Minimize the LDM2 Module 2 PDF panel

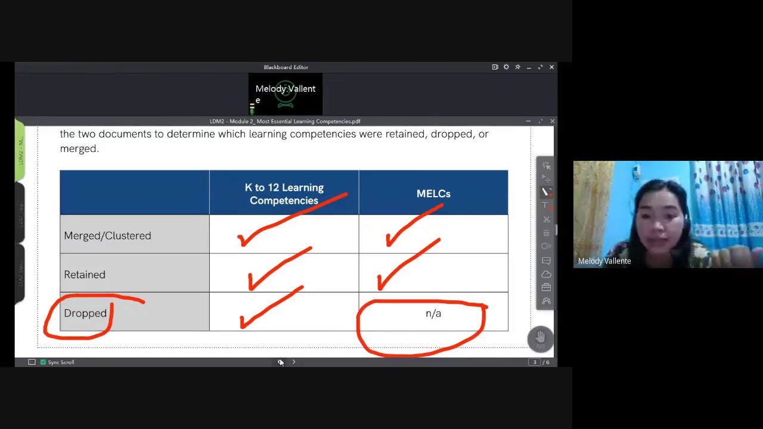pyautogui.click(x=528, y=121)
